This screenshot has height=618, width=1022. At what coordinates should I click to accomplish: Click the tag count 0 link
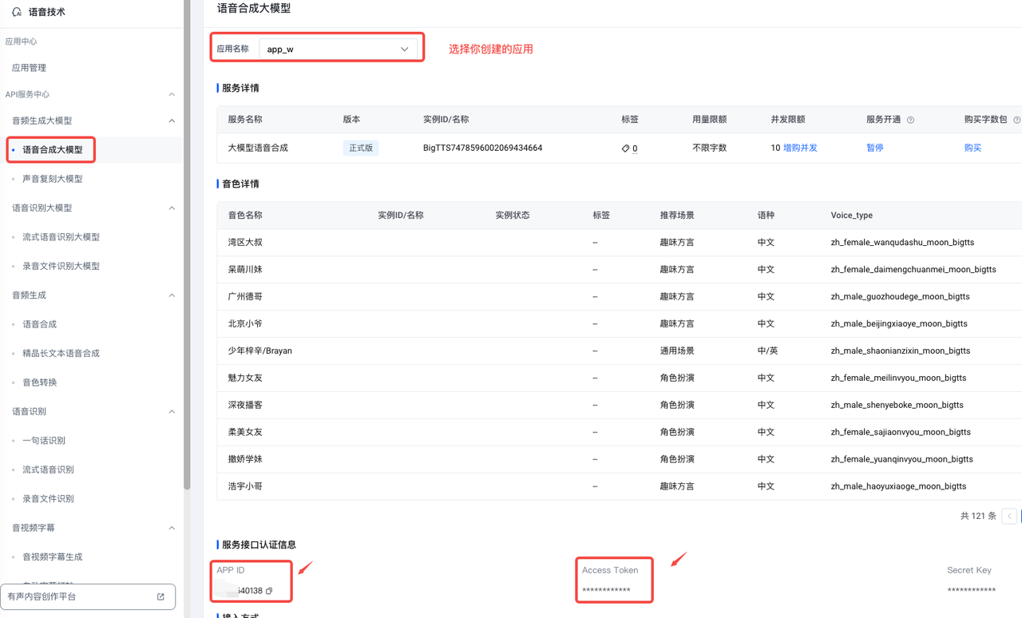(x=635, y=149)
